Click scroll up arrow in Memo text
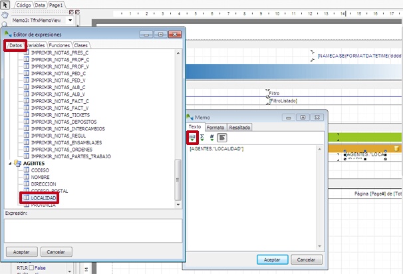 [319, 149]
